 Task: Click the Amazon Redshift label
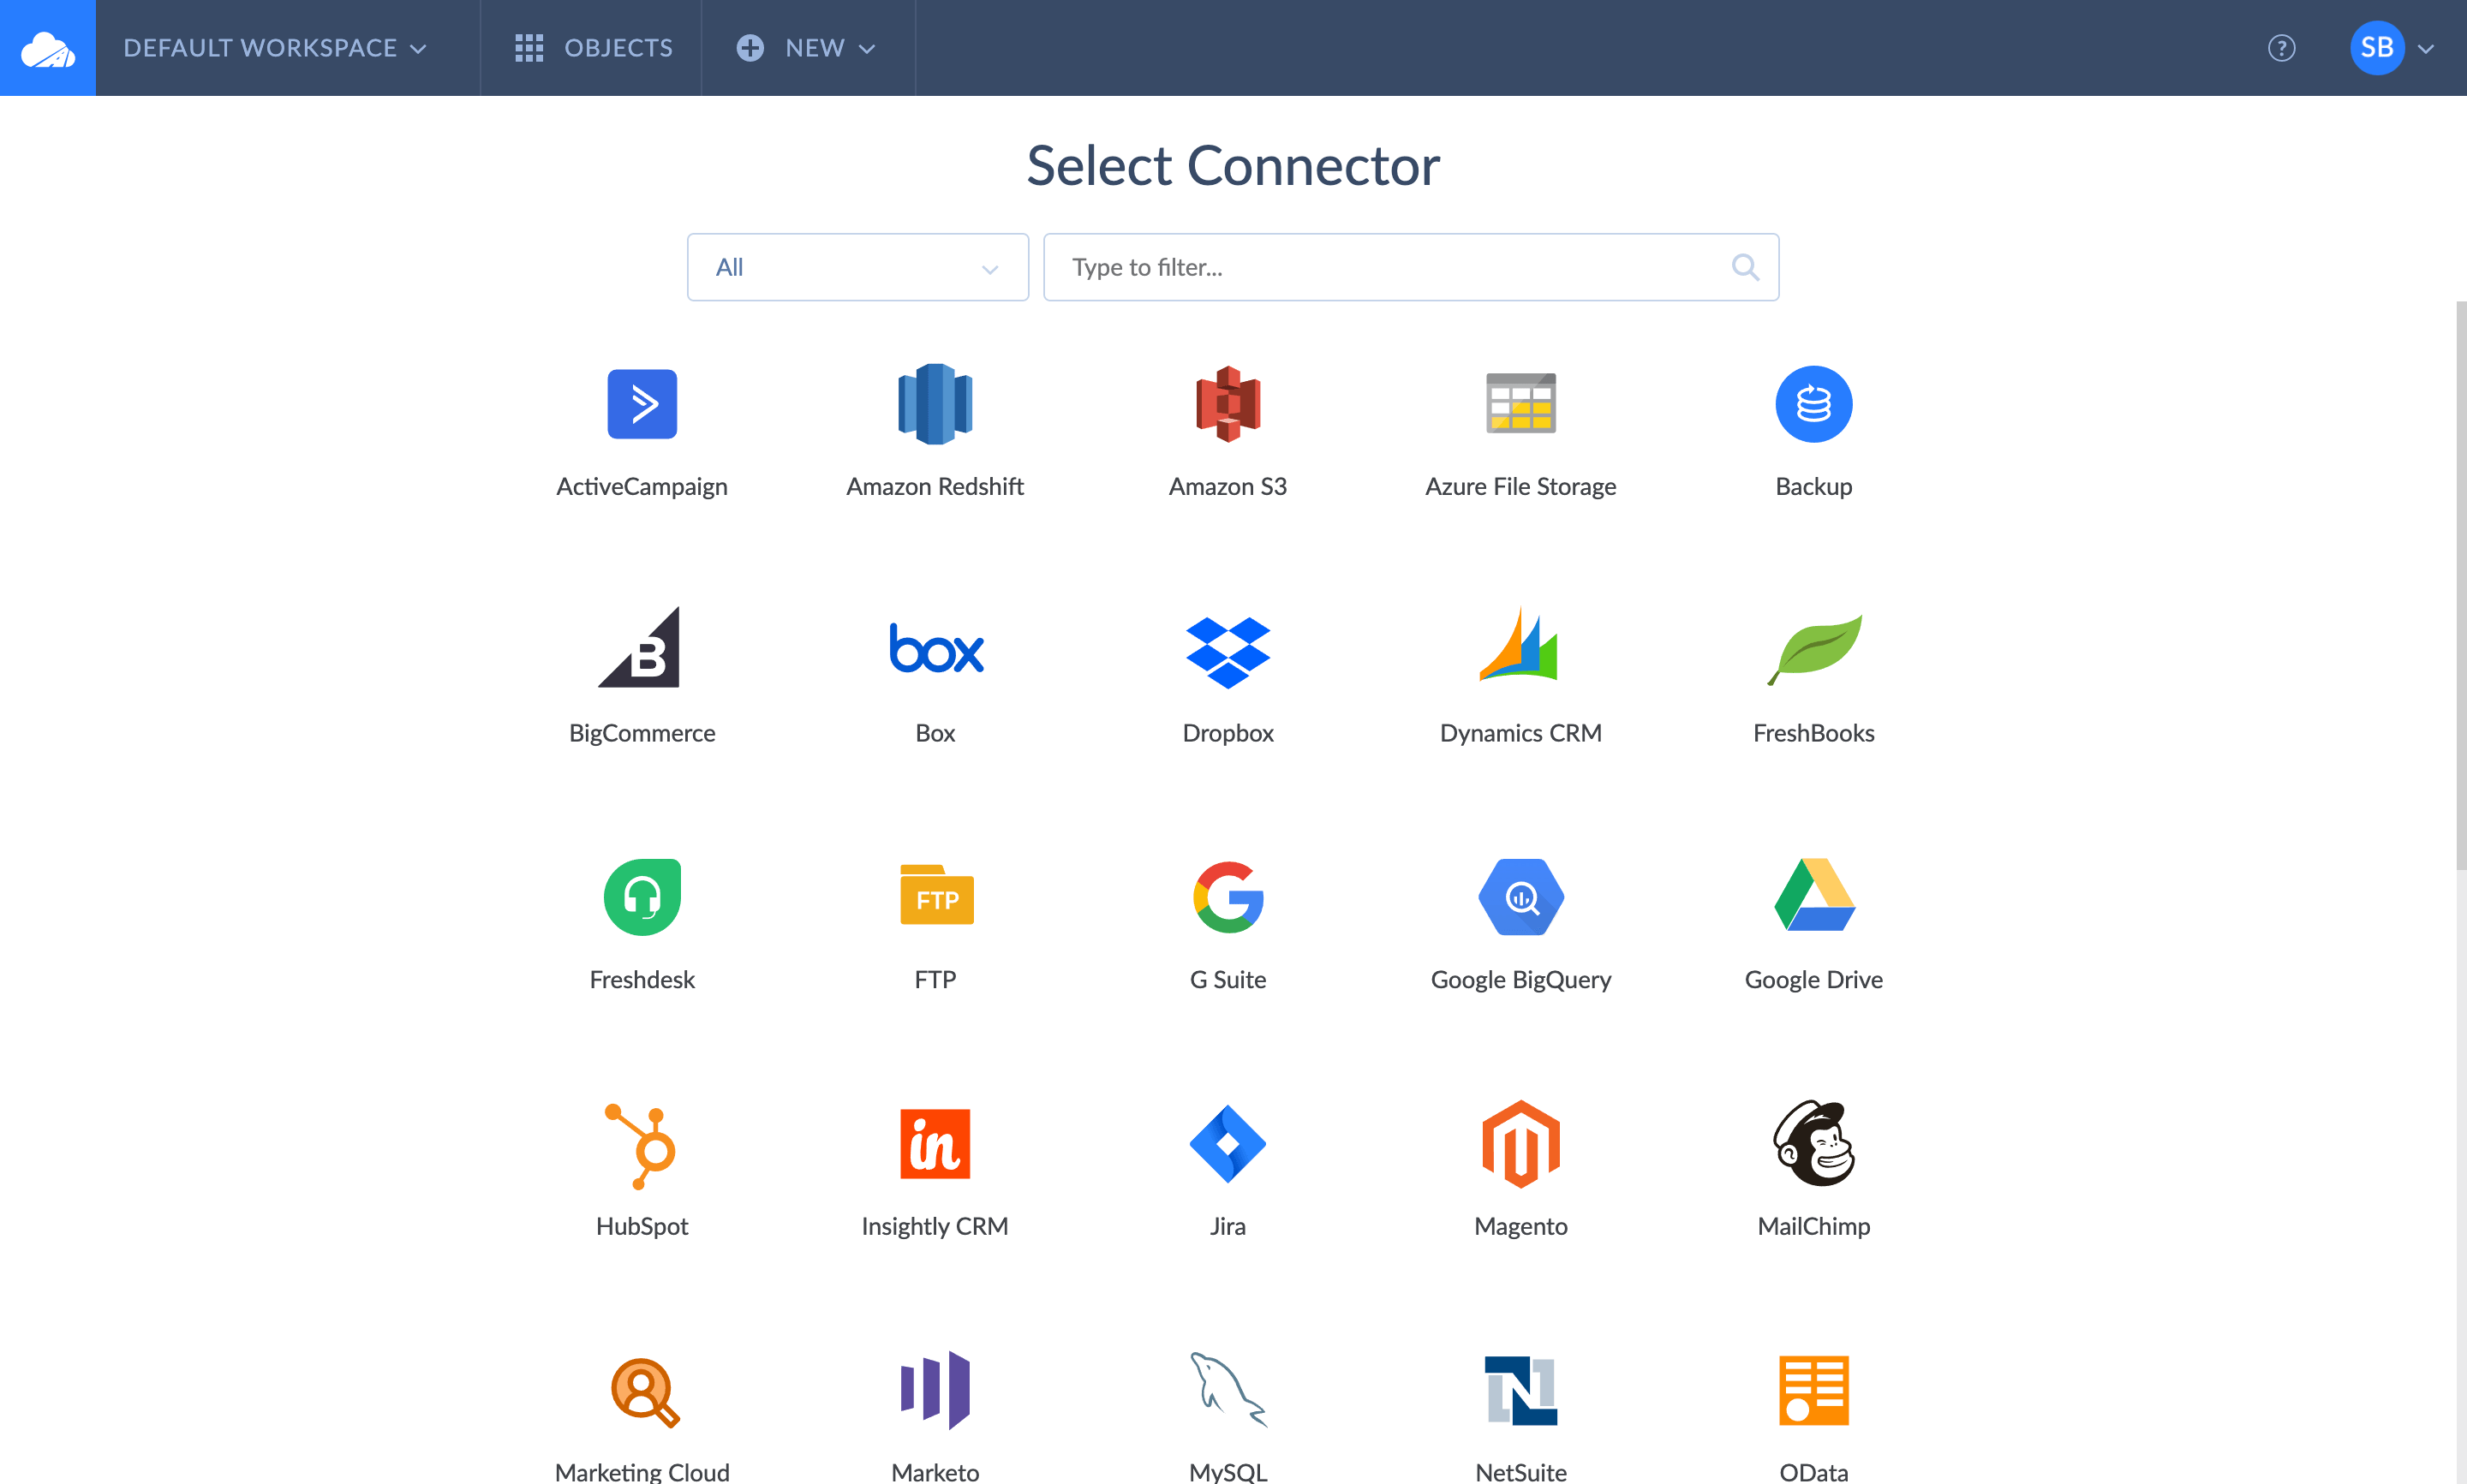click(935, 486)
